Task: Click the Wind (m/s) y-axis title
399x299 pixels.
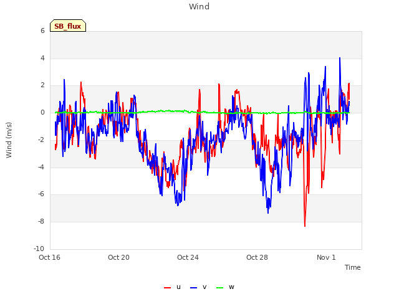Action: click(9, 140)
